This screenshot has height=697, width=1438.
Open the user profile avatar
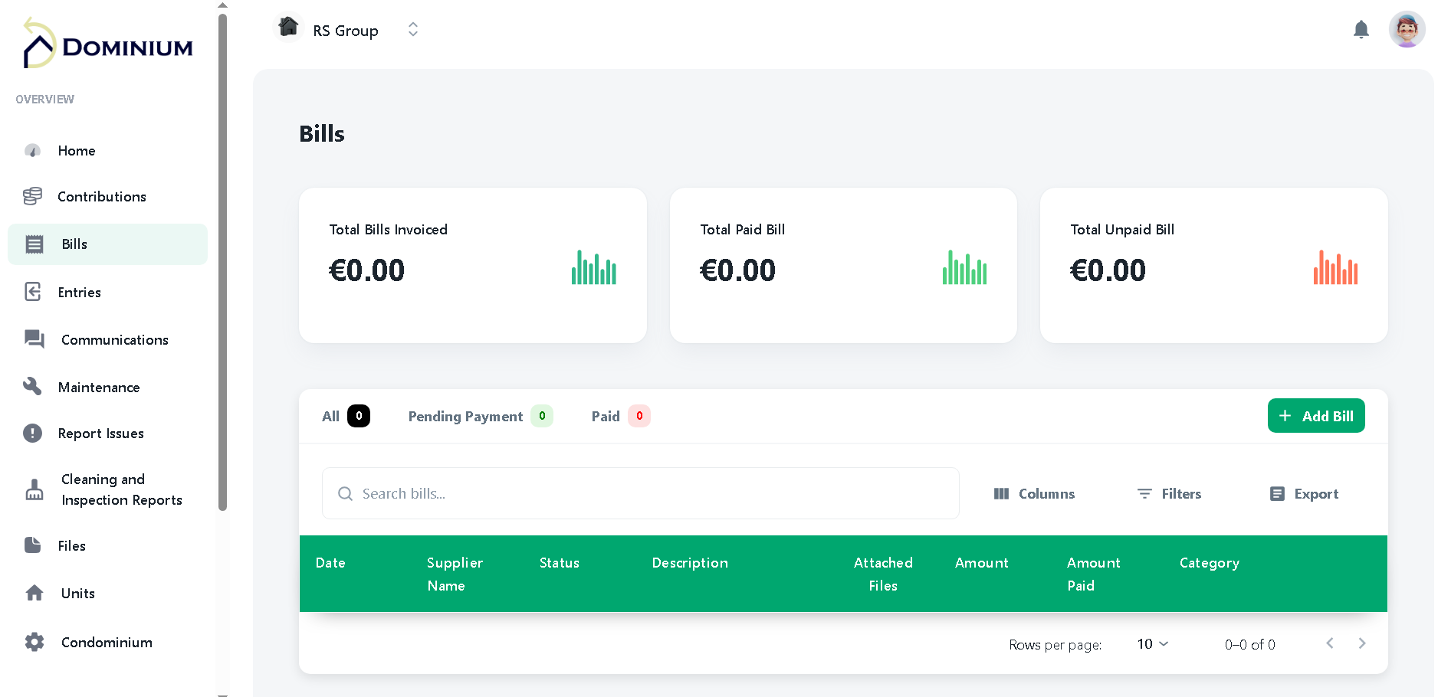tap(1407, 29)
